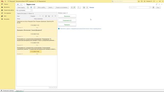Open the Фильтры link

point(92,7)
